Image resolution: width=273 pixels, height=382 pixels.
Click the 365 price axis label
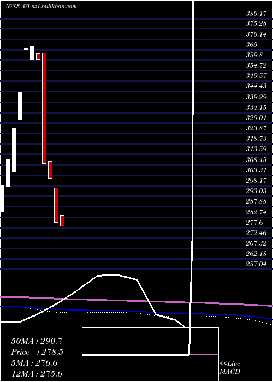click(x=252, y=45)
